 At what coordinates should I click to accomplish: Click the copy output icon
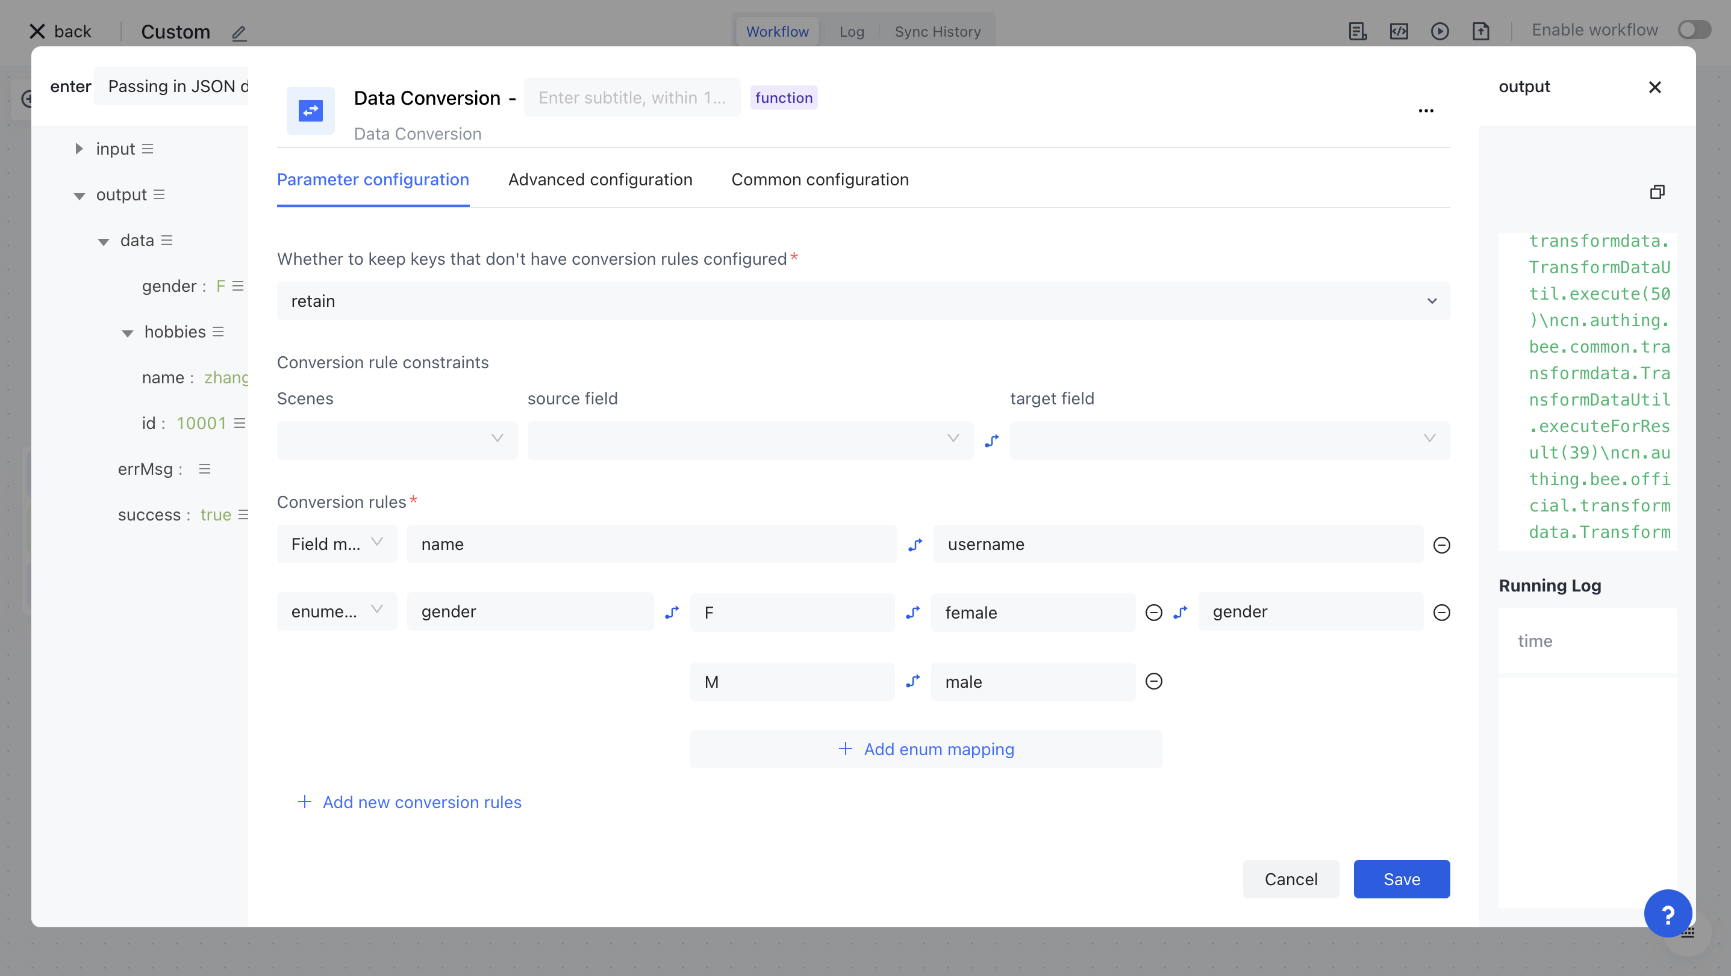[1657, 192]
